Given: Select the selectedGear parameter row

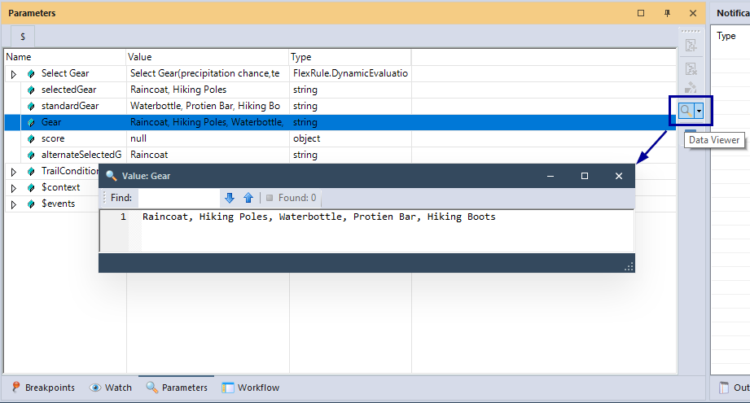Looking at the screenshot, I should [340, 90].
